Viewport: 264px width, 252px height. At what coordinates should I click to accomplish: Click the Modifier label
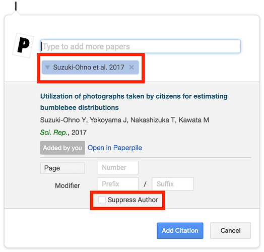click(68, 185)
